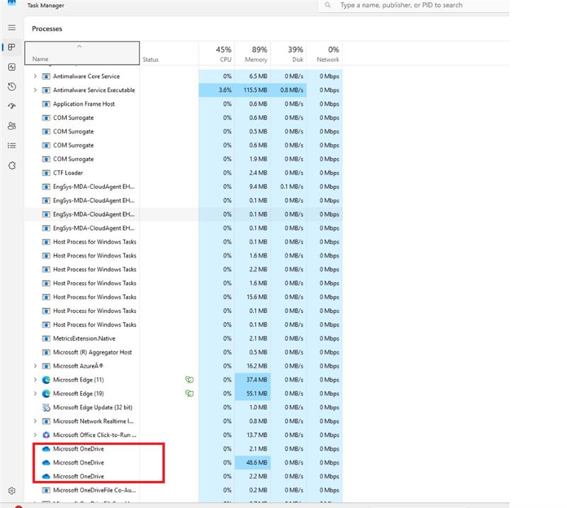567x508 pixels.
Task: Select Microsoft OneDriveFile Co-Au... row text
Action: point(94,490)
